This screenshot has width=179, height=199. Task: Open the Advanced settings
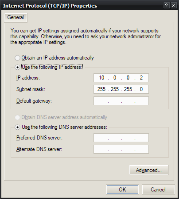pyautogui.click(x=149, y=170)
